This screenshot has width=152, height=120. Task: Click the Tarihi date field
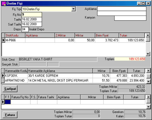(32, 19)
